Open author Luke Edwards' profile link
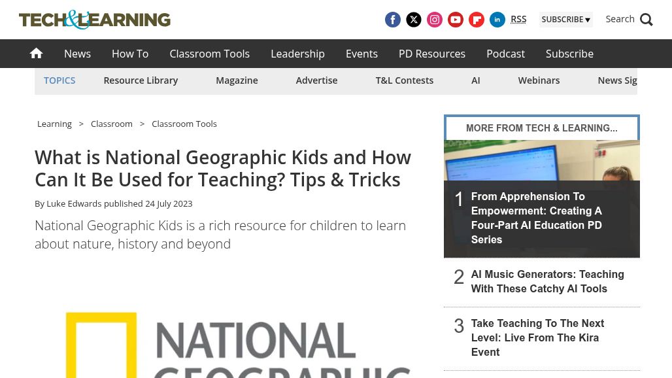Screen dimensions: 672x378 (74, 203)
